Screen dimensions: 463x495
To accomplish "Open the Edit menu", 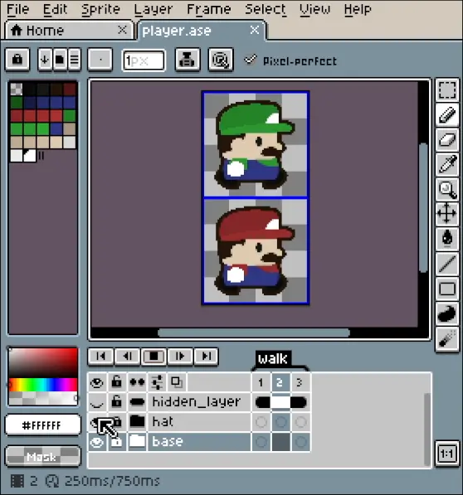I will coord(55,9).
